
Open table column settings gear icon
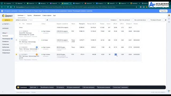pos(166,20)
